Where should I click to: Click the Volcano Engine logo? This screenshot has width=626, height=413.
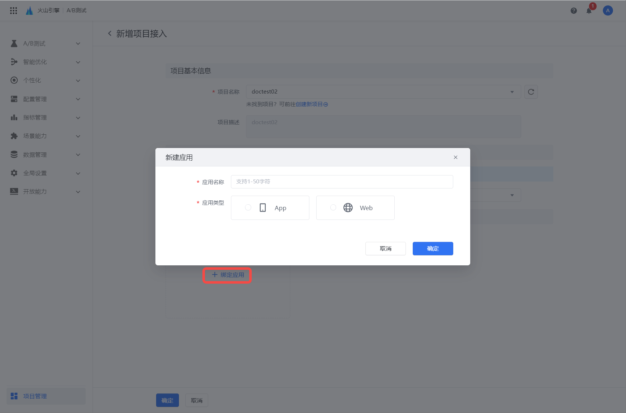point(29,10)
